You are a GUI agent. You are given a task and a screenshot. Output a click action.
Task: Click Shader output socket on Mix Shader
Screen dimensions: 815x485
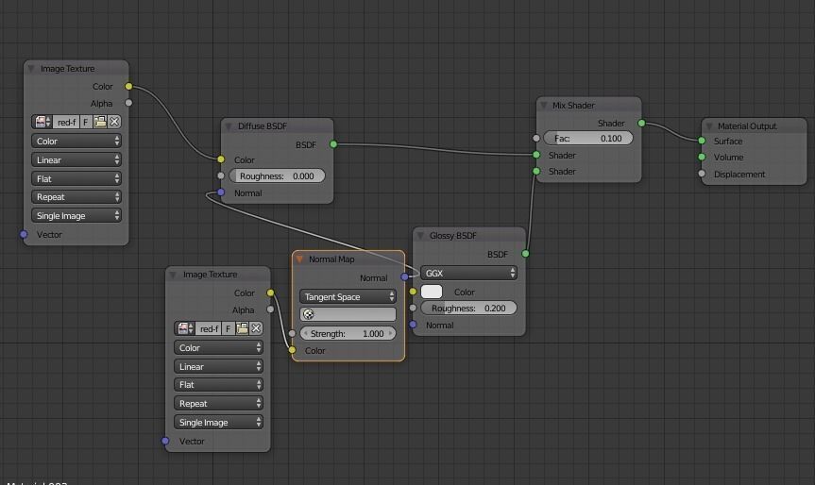(x=641, y=123)
